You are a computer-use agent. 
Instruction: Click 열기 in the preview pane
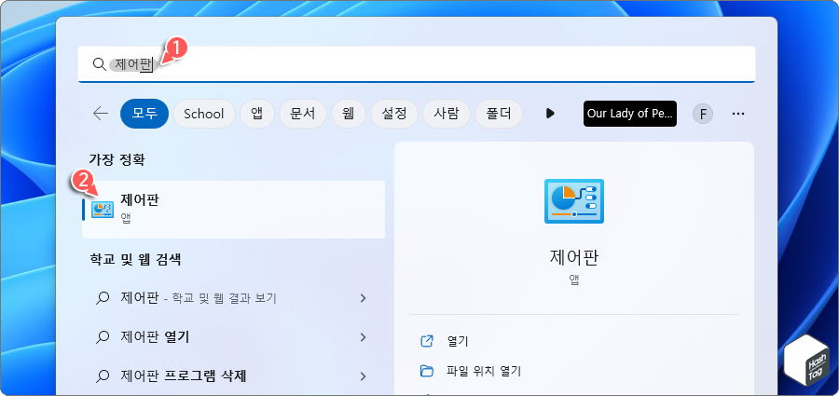pyautogui.click(x=458, y=341)
